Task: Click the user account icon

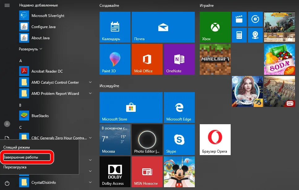Action: click(x=7, y=124)
